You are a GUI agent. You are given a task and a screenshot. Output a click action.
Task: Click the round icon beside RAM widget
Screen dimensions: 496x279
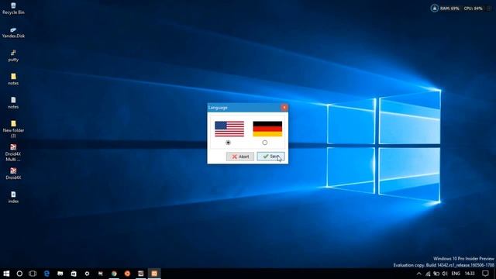coord(434,9)
